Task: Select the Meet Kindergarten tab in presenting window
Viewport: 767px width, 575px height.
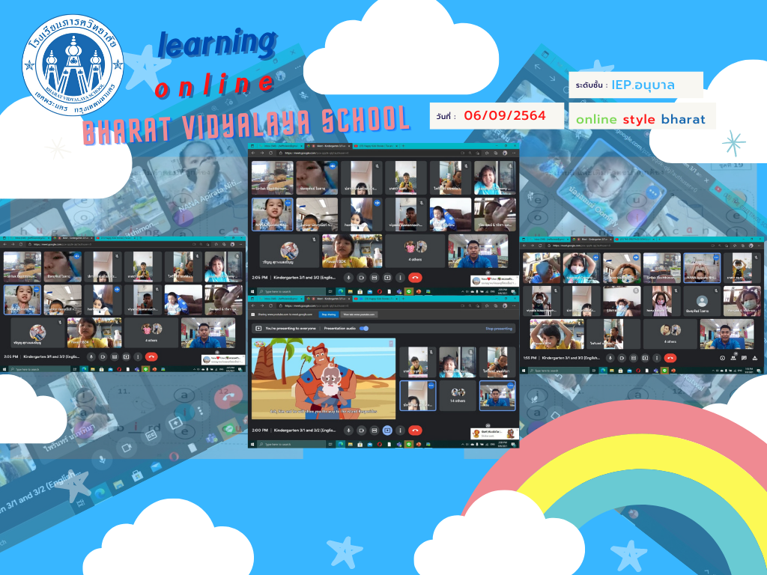Action: [x=329, y=298]
